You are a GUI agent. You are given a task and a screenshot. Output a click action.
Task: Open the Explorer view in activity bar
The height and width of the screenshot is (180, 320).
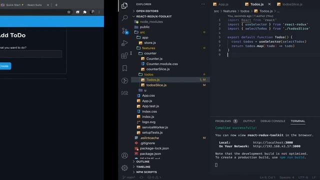tap(124, 5)
